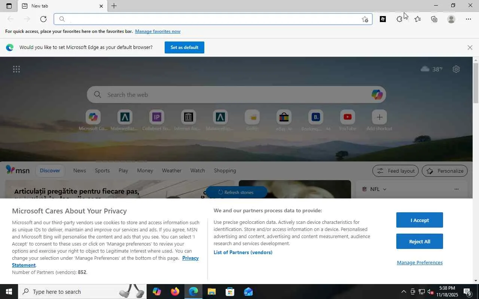Open the apps grid launcher
This screenshot has width=479, height=299.
coord(16,69)
